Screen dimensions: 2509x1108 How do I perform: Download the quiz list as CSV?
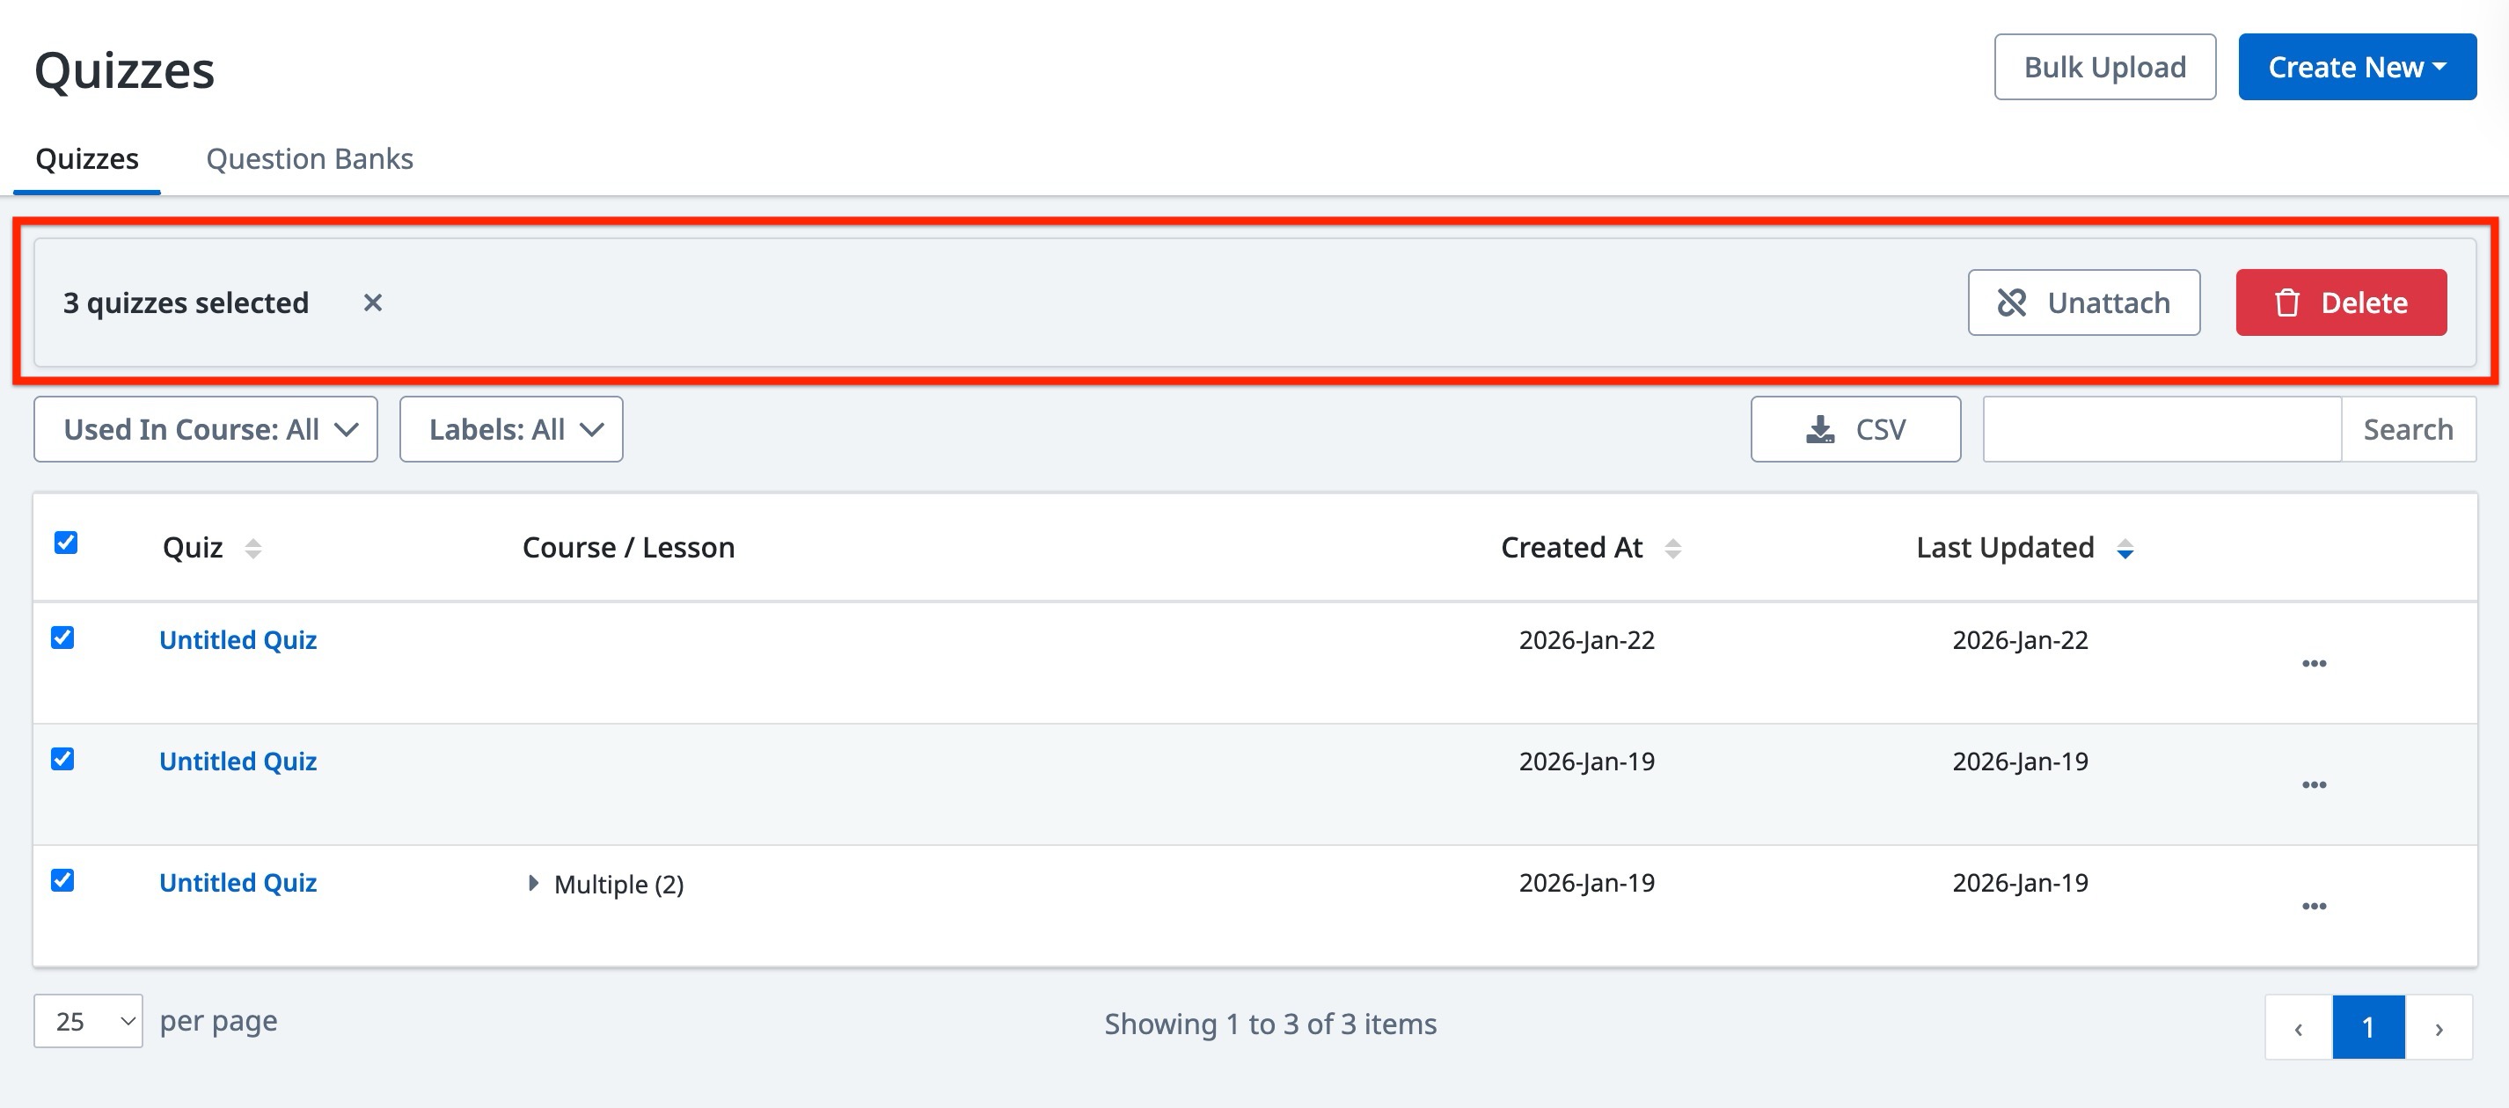(1854, 429)
